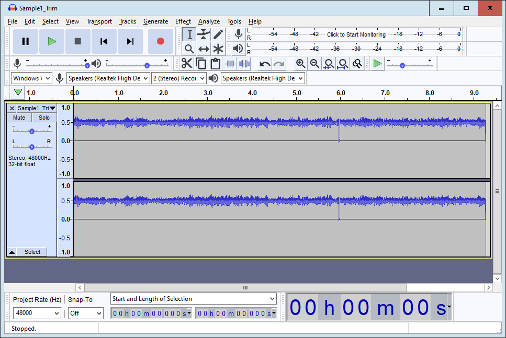
Task: Open the Effect menu
Action: point(183,21)
